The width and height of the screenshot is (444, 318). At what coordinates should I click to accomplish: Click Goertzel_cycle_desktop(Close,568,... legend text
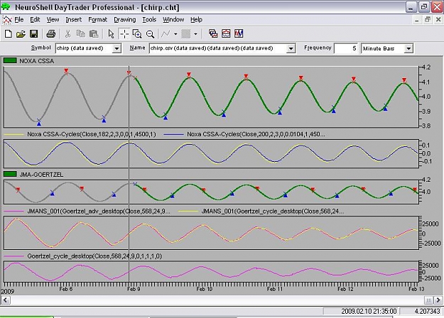click(94, 256)
